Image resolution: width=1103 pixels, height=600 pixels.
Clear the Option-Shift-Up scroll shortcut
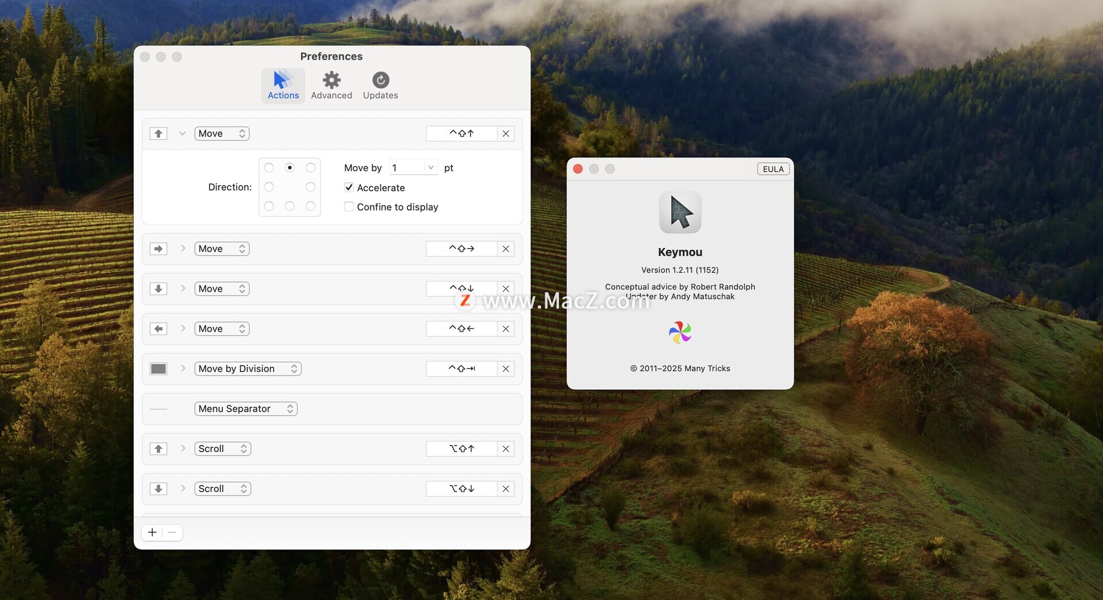click(506, 449)
